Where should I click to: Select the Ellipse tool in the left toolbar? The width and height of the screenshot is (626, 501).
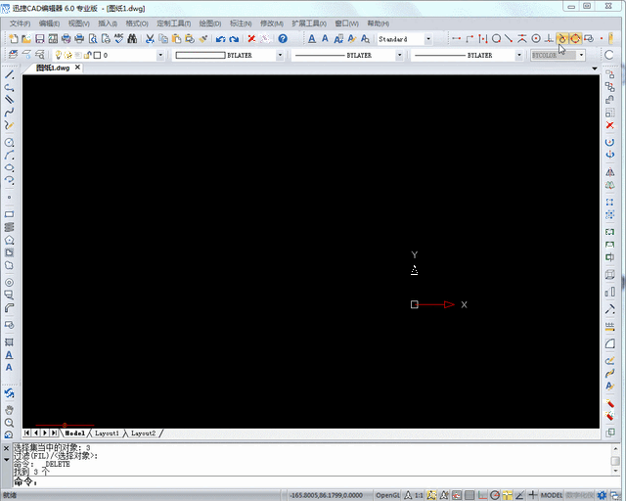pos(9,167)
